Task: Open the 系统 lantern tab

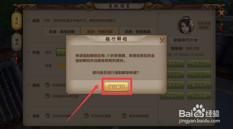Action: click(17, 21)
